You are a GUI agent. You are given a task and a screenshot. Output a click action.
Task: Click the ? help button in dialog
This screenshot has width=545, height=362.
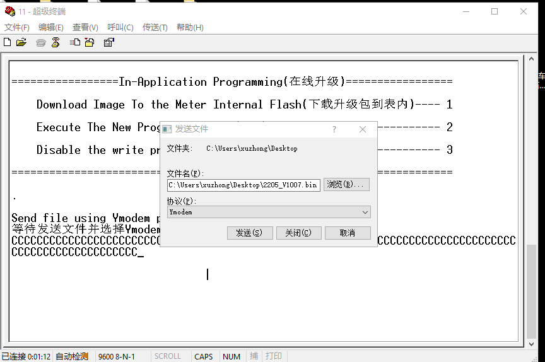point(334,129)
